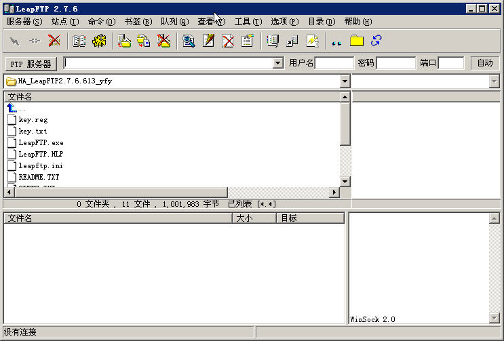Open the 站点 menu

click(64, 22)
